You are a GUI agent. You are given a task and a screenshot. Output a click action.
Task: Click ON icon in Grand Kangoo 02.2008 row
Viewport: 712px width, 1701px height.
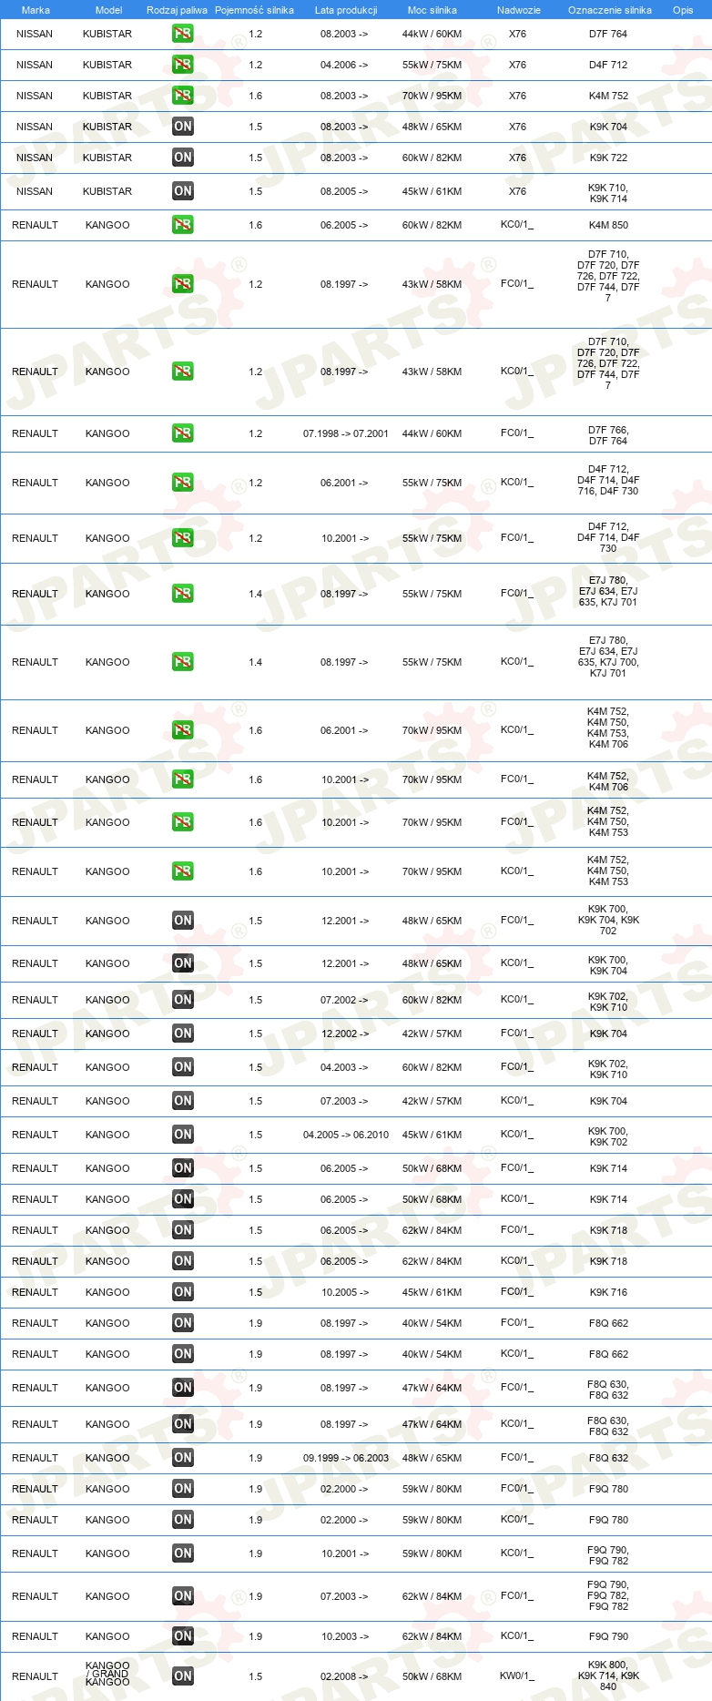(x=183, y=1676)
